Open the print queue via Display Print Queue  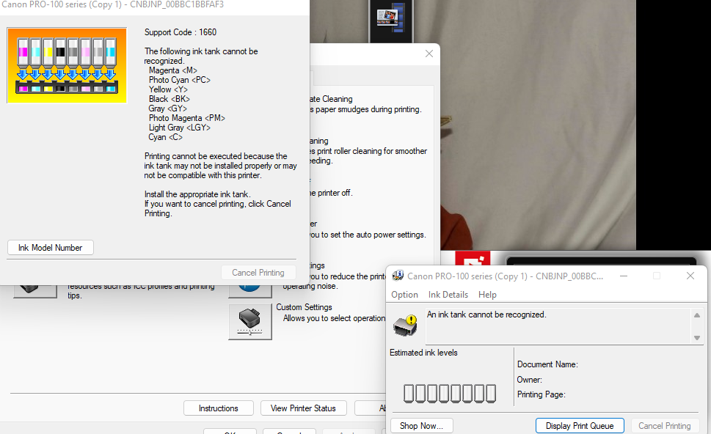[580, 424]
